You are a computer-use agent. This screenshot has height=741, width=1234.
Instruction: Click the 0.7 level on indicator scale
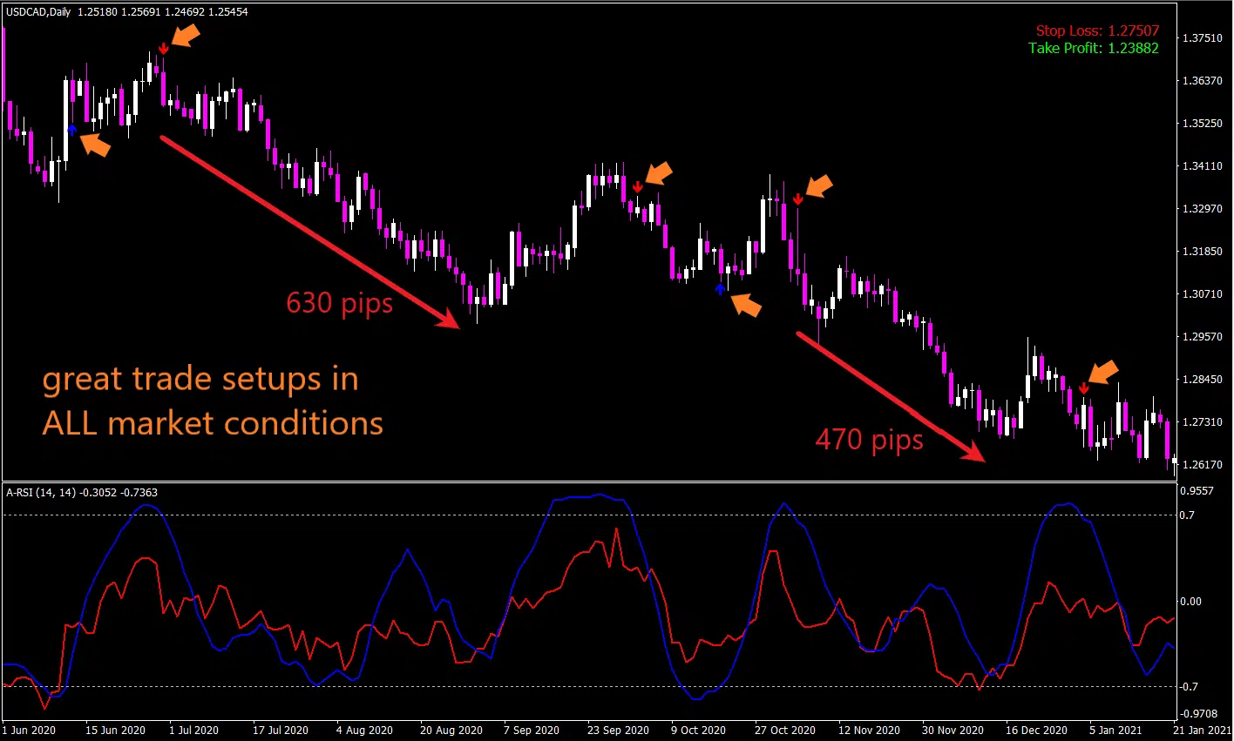click(1186, 515)
